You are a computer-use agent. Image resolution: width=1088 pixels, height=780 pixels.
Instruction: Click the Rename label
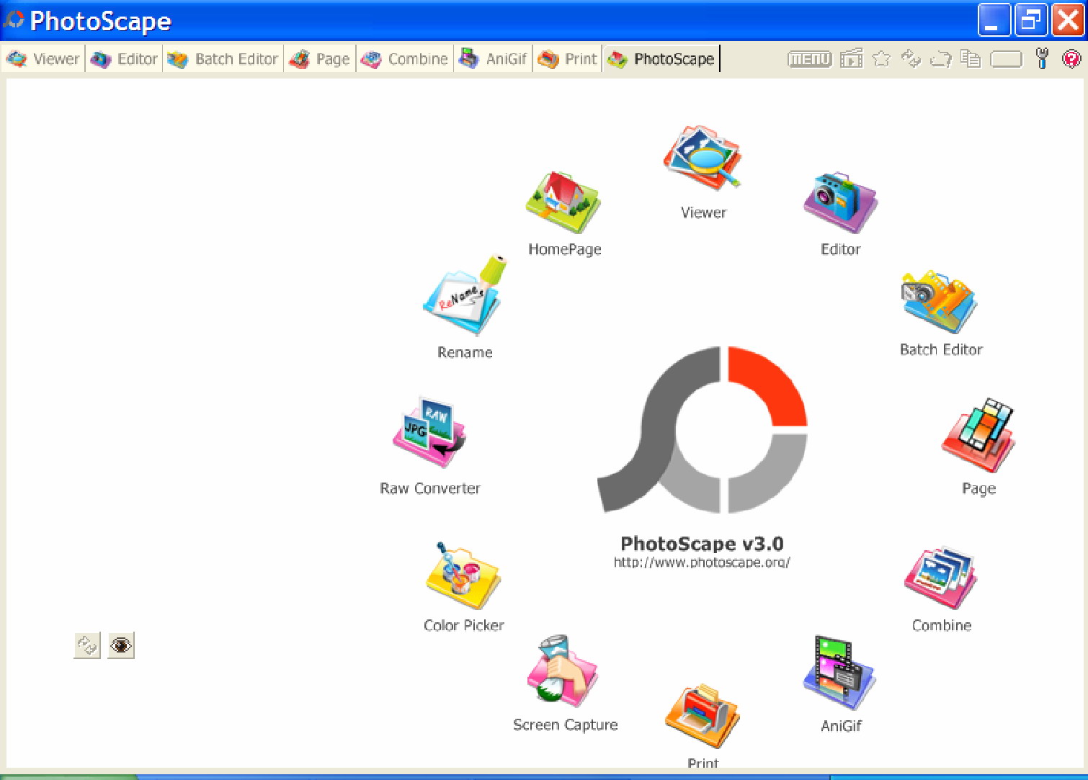point(465,352)
